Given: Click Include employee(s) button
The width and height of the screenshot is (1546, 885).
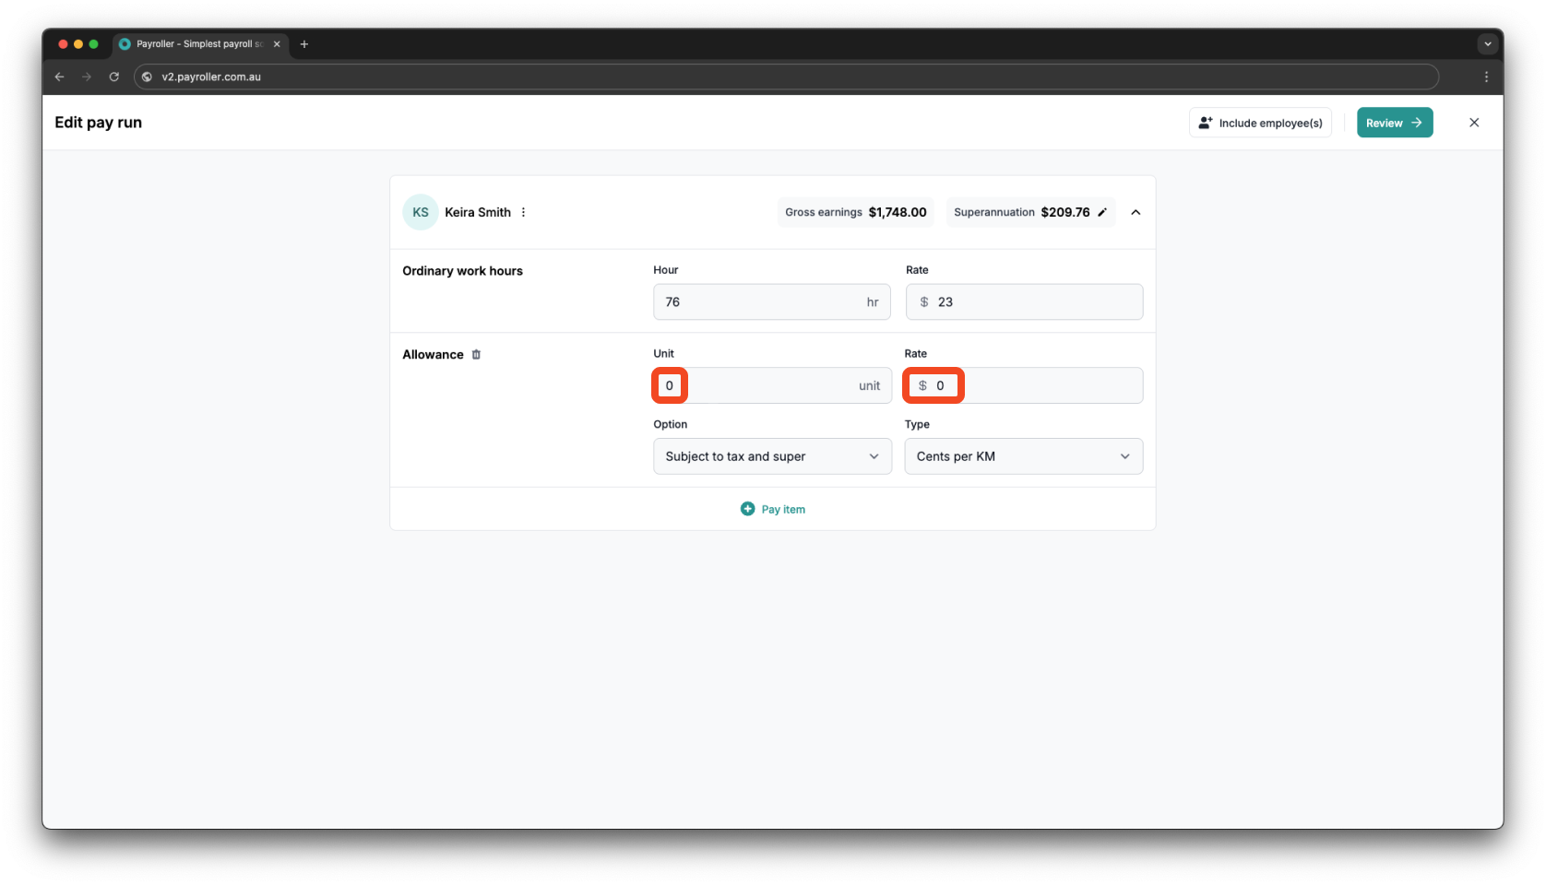Looking at the screenshot, I should tap(1260, 123).
